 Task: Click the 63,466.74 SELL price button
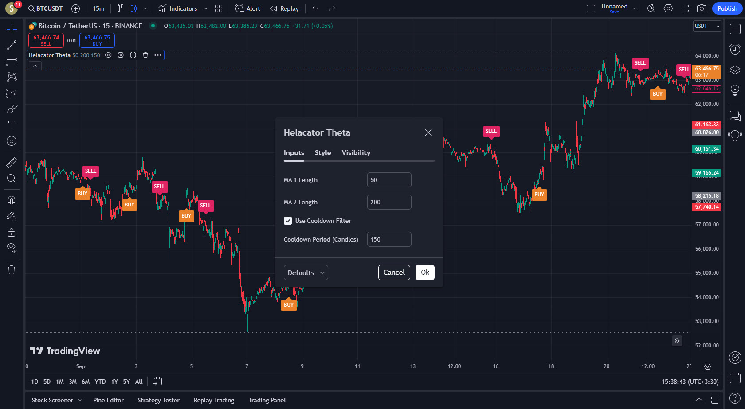(x=46, y=40)
